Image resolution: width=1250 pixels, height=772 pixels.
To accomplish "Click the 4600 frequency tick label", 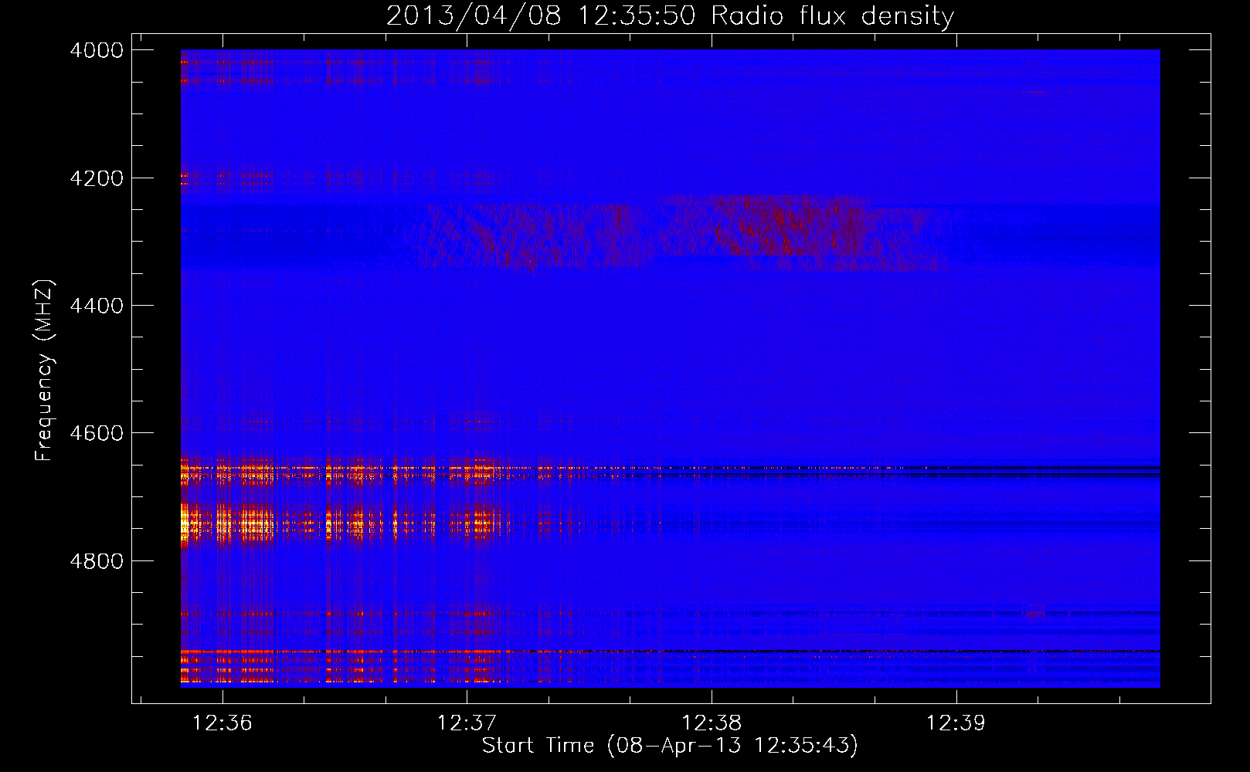I will pyautogui.click(x=97, y=433).
